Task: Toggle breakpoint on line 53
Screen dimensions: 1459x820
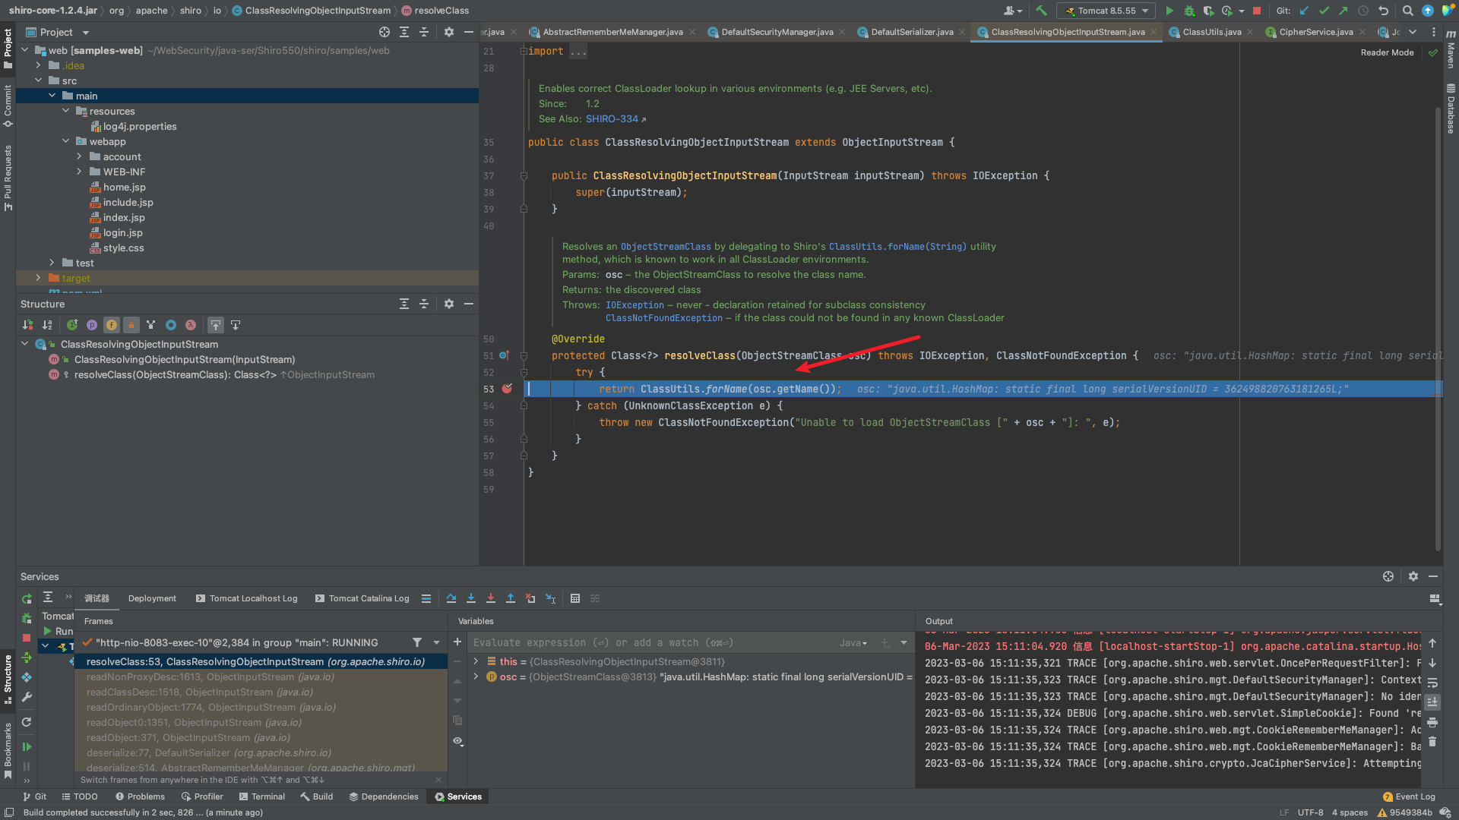Action: tap(507, 389)
